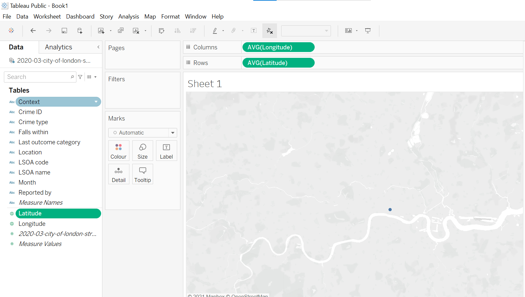The image size is (525, 297).
Task: Open the Automatic mark type dropdown
Action: [142, 133]
